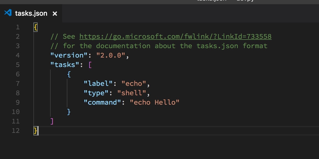
Task: Click the "2.0.0" version value
Action: point(111,55)
